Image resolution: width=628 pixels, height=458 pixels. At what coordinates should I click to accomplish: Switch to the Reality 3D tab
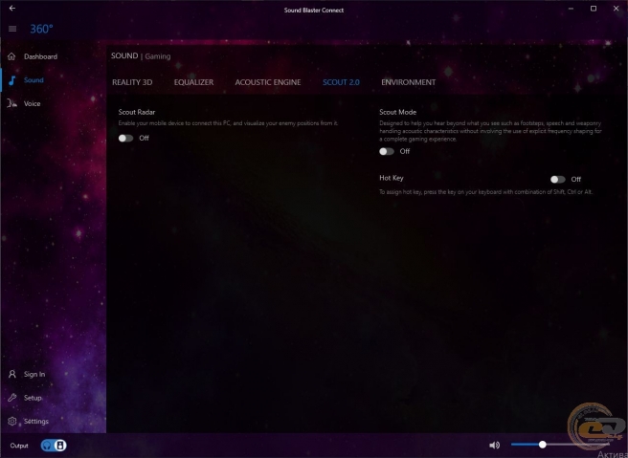click(x=132, y=82)
